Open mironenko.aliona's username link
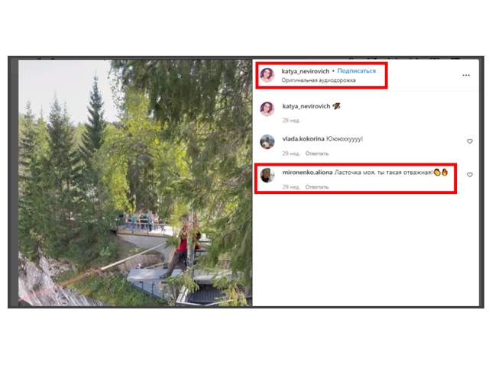This screenshot has width=492, height=381. (307, 173)
